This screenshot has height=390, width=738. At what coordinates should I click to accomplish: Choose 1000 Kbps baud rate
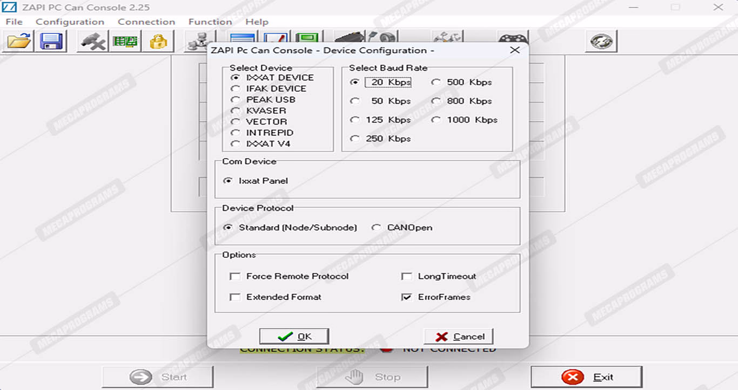coord(465,120)
